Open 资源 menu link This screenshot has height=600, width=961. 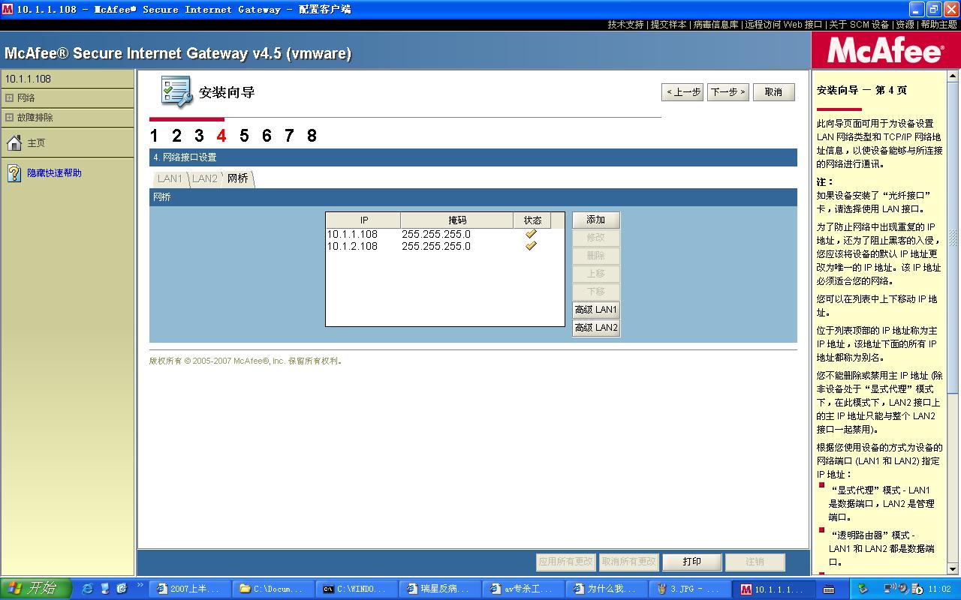coord(905,25)
